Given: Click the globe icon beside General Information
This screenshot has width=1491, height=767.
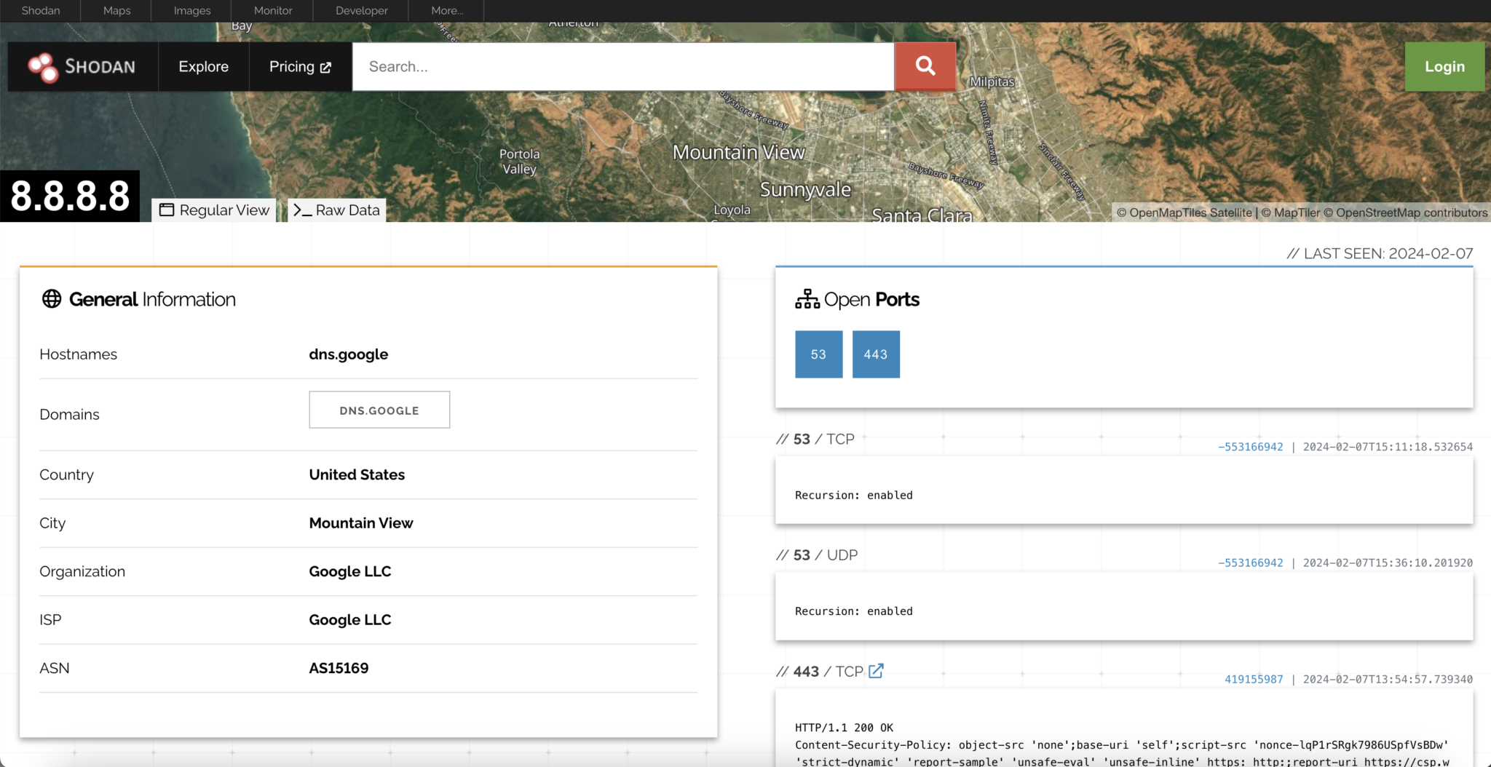Looking at the screenshot, I should click(52, 298).
